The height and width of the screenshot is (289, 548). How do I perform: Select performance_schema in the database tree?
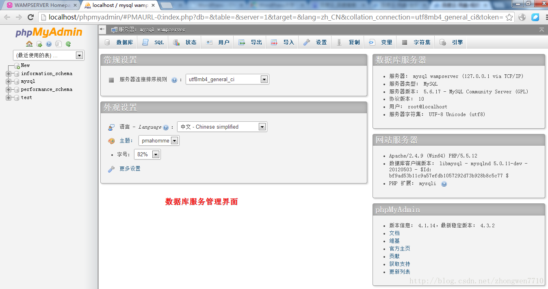(x=47, y=89)
